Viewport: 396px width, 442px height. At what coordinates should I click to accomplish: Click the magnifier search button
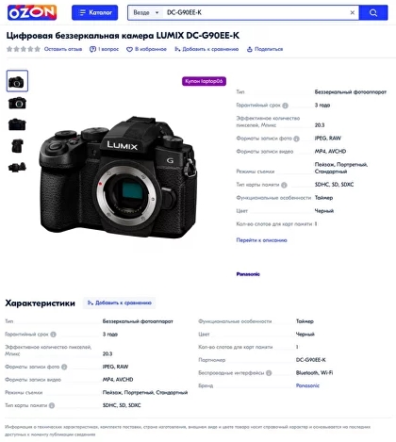click(373, 12)
